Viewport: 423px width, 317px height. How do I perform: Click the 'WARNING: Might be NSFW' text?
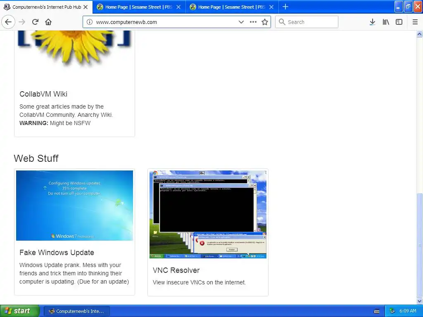pyautogui.click(x=55, y=123)
